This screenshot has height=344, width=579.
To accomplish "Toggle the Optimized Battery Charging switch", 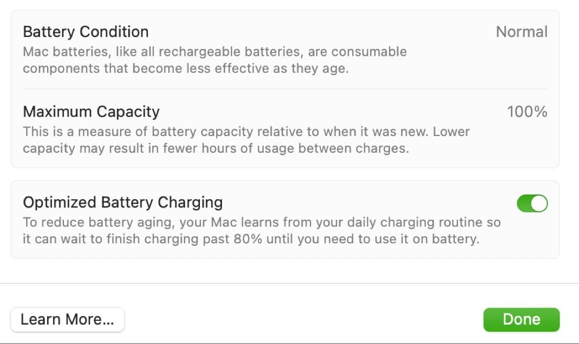I will (532, 204).
